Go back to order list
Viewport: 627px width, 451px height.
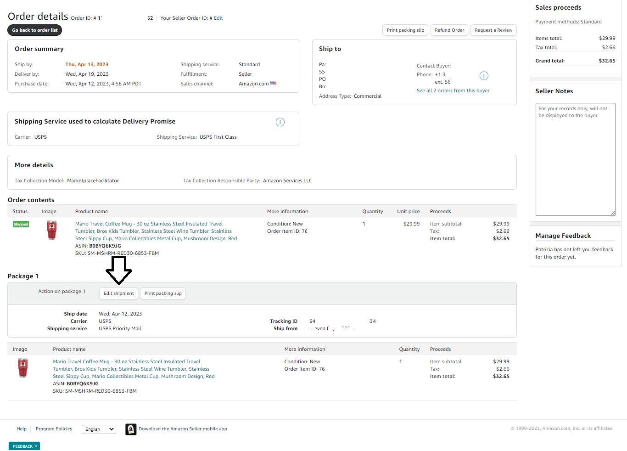tap(35, 30)
